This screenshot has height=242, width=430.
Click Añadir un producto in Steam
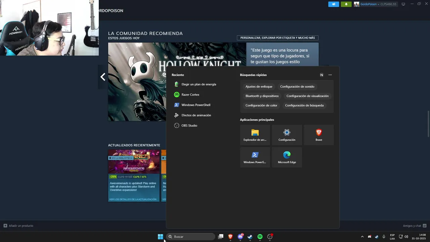[x=18, y=226]
